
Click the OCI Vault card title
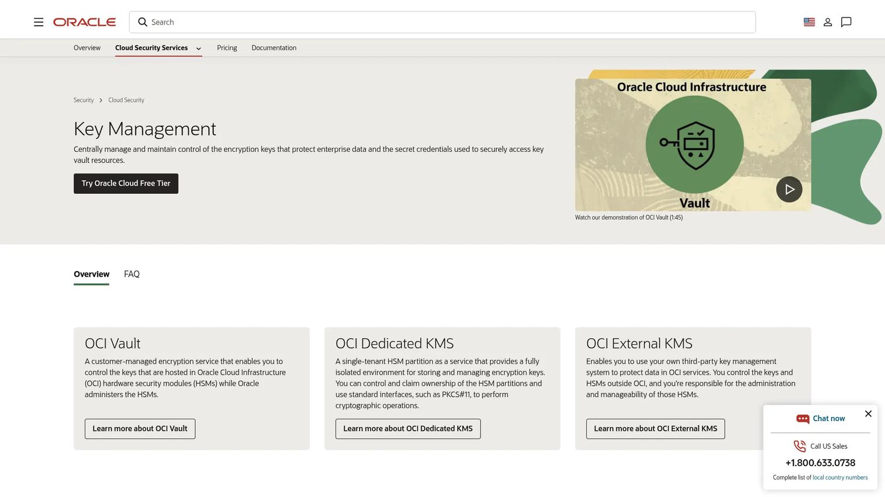[112, 343]
